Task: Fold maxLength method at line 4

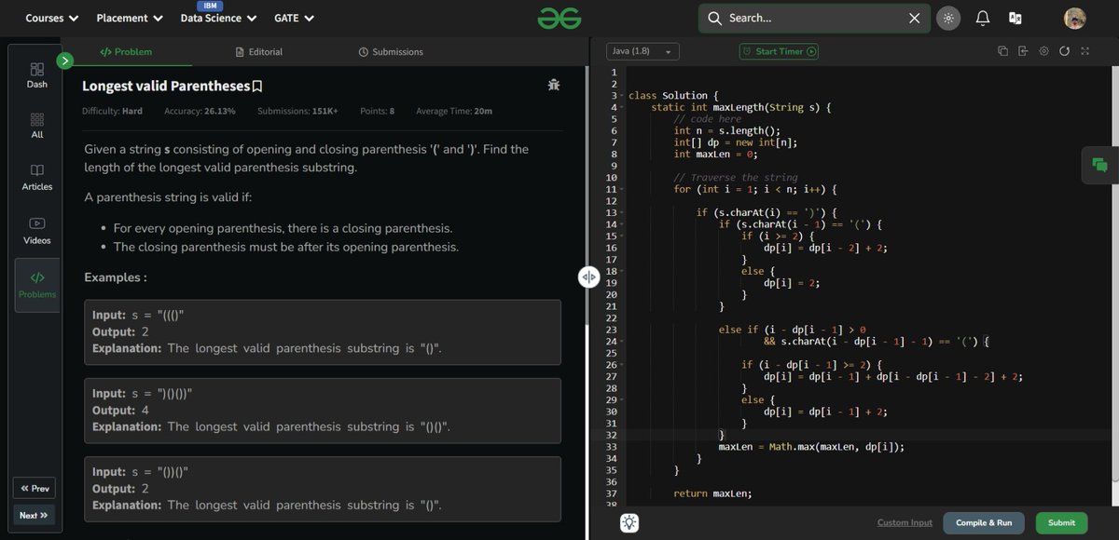Action: [x=621, y=108]
